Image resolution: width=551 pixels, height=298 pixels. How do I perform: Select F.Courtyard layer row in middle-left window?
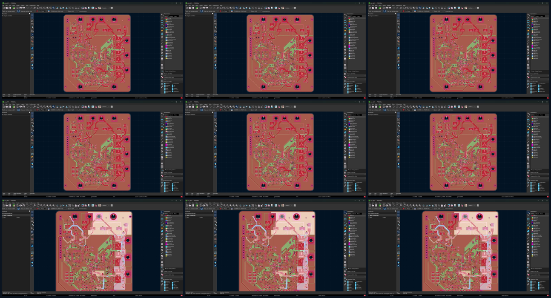click(173, 146)
